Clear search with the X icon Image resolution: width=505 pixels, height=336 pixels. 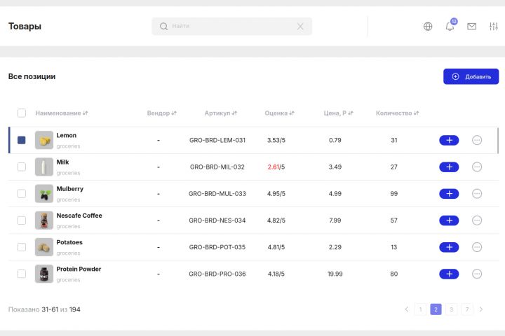(x=300, y=27)
